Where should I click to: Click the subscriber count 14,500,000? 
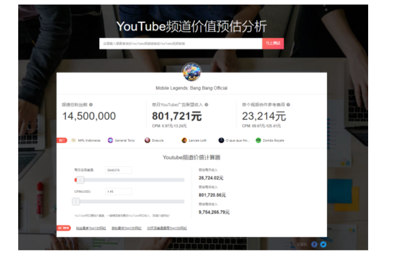pyautogui.click(x=89, y=116)
